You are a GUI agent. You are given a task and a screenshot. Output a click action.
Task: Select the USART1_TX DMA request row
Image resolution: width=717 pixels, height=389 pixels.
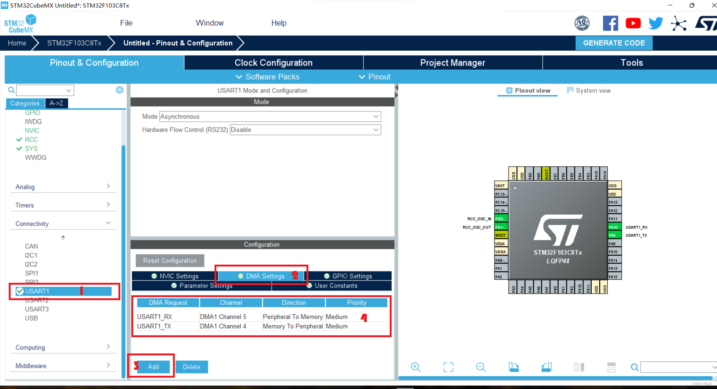(x=262, y=326)
